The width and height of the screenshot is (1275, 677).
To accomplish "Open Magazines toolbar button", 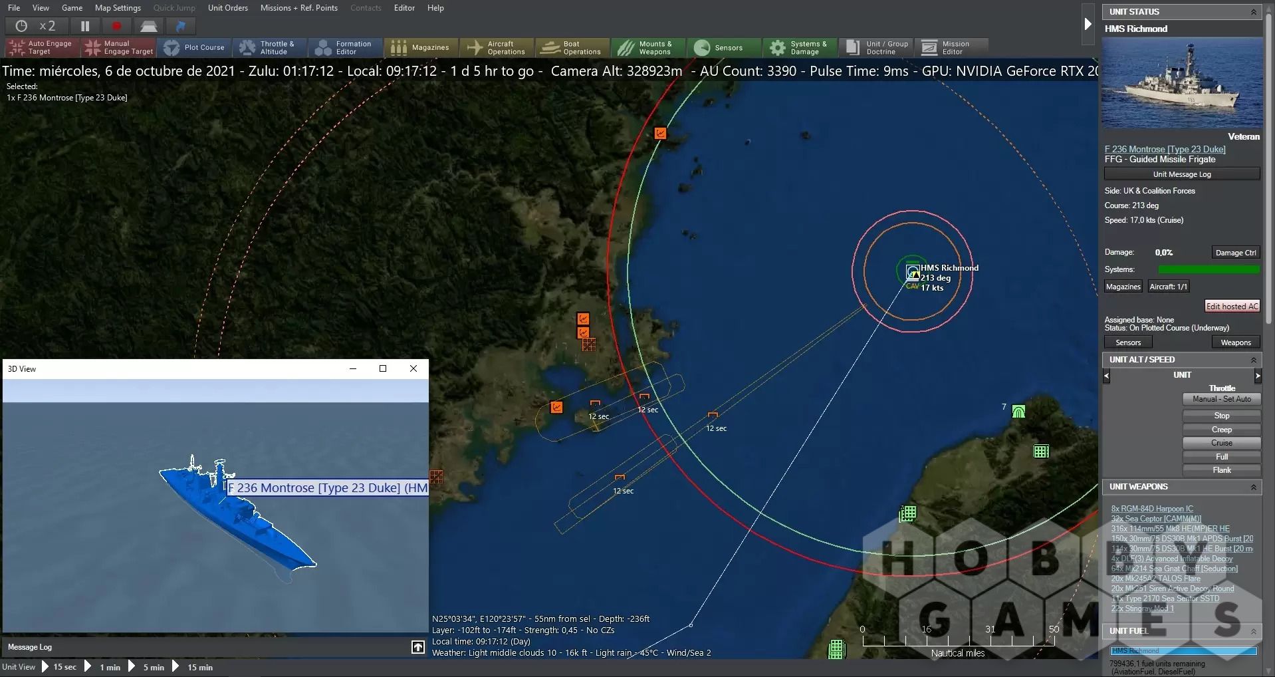I will [422, 47].
